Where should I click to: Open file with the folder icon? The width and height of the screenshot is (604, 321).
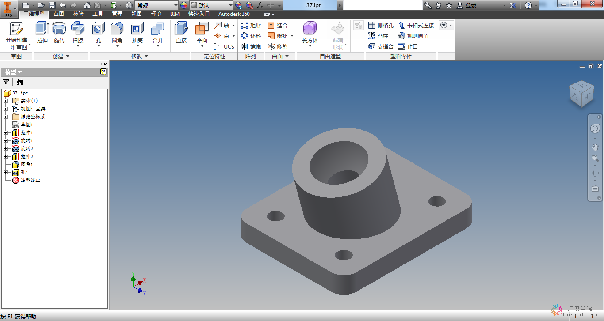click(41, 5)
